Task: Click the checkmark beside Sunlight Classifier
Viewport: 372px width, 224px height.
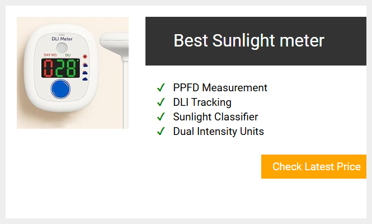Action: [161, 116]
